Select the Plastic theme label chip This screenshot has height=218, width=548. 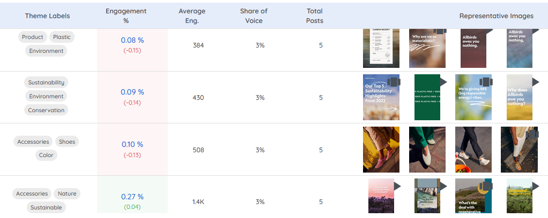coord(62,37)
